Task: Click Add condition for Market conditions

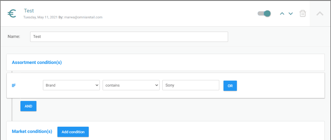Action: tap(73, 132)
